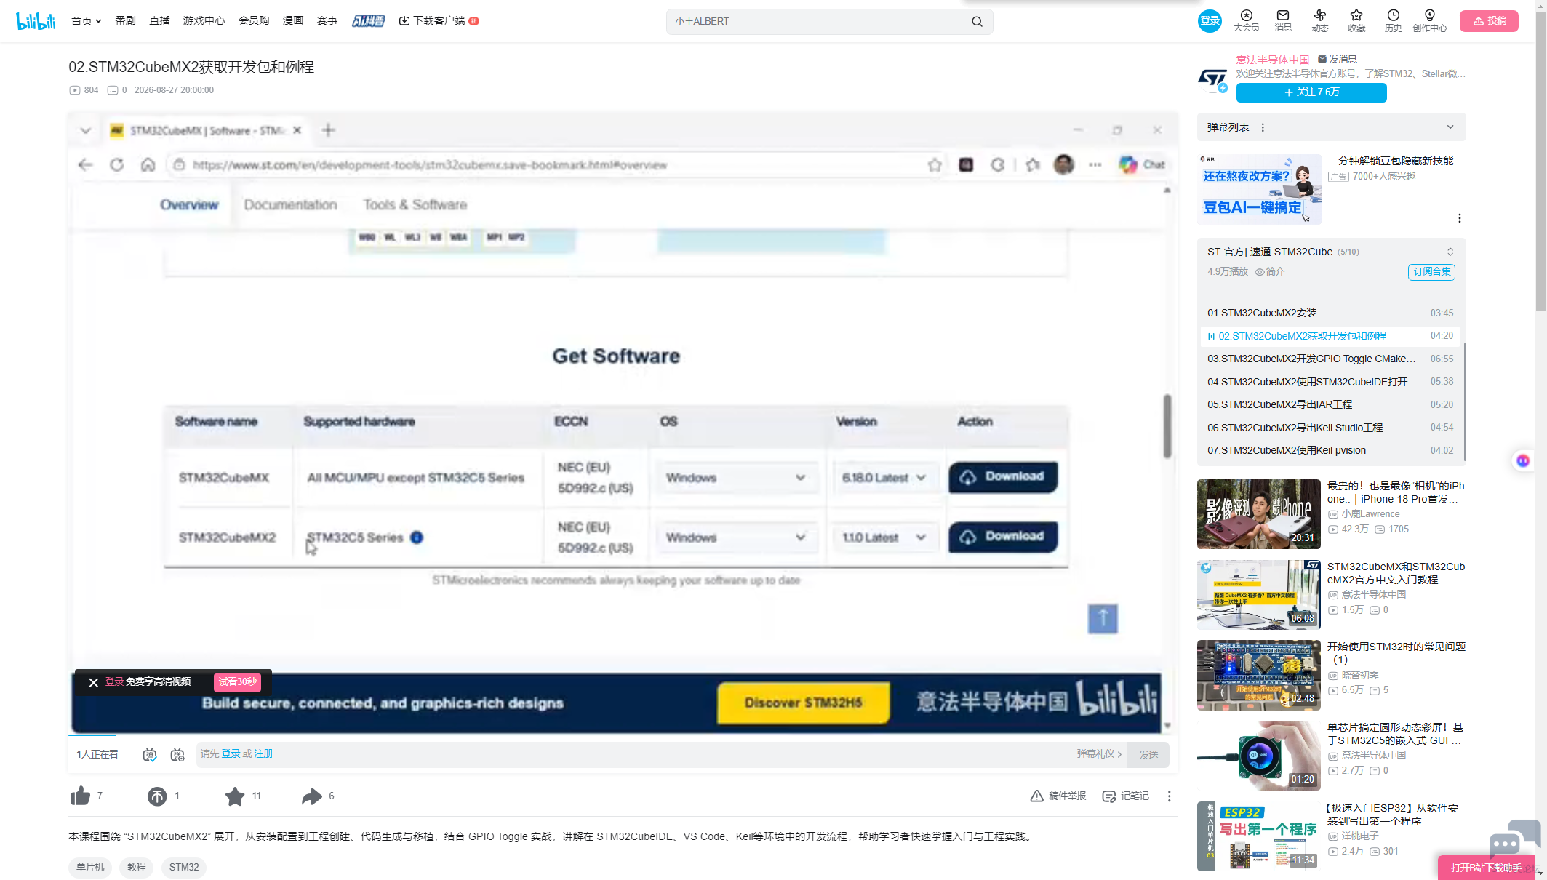Report video via 稿件举报
This screenshot has width=1547, height=880.
pyautogui.click(x=1058, y=796)
